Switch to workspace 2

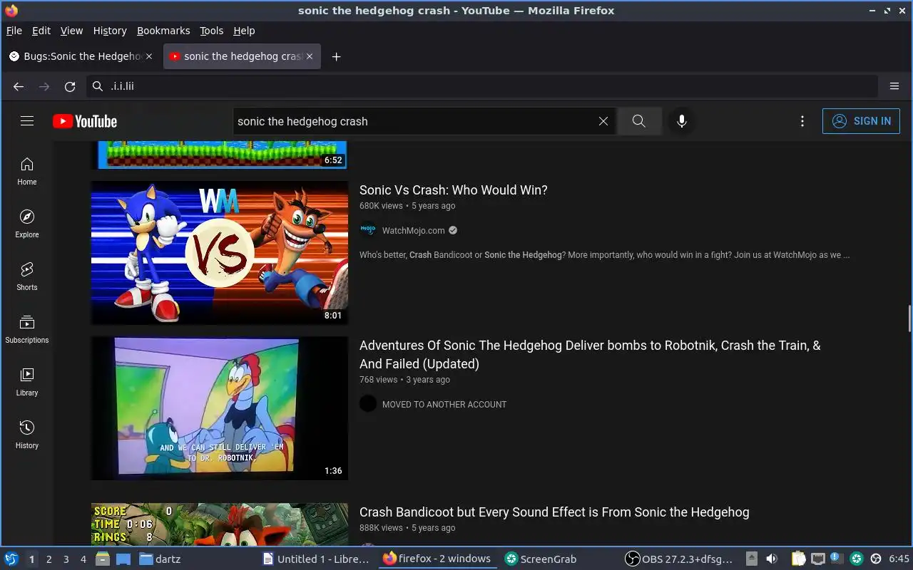coord(49,559)
